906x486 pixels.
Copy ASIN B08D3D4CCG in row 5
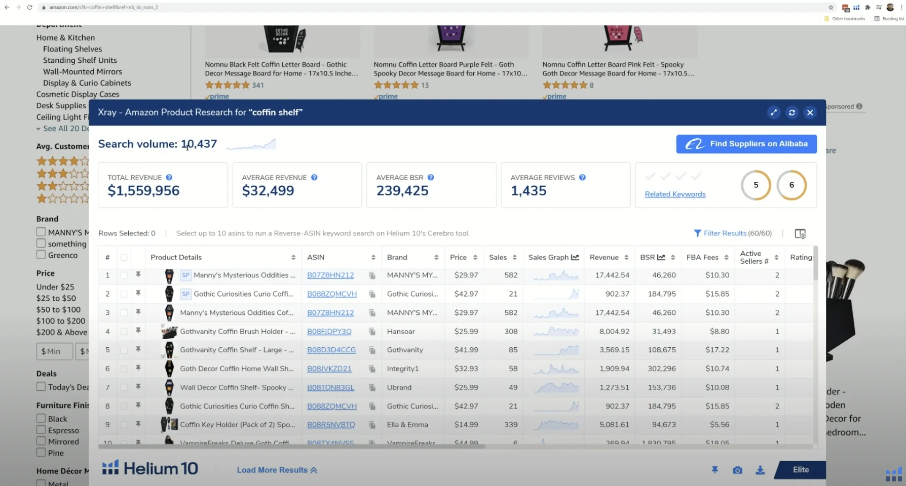tap(372, 350)
